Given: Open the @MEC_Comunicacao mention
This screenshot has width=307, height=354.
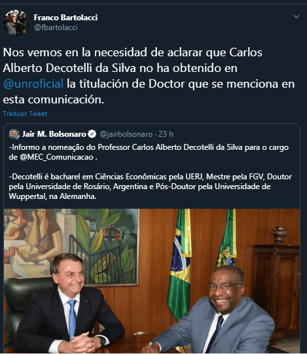Looking at the screenshot, I should [x=57, y=157].
